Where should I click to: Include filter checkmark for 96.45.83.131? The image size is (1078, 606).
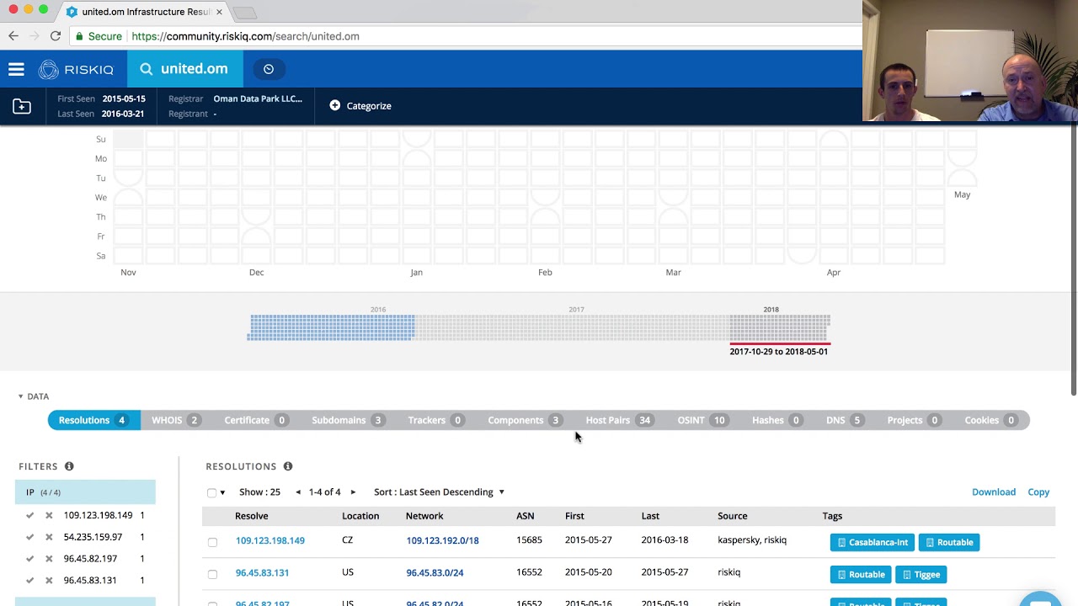30,581
